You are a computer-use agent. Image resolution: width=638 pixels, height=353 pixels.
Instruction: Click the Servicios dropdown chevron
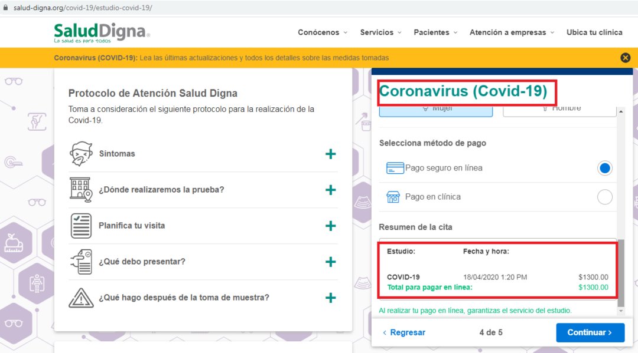point(399,32)
